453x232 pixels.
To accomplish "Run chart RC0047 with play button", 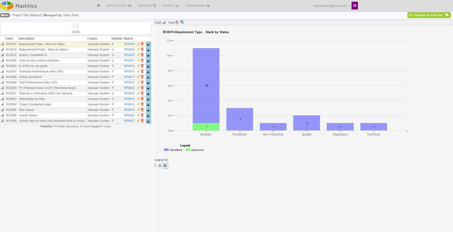I will click(x=148, y=72).
